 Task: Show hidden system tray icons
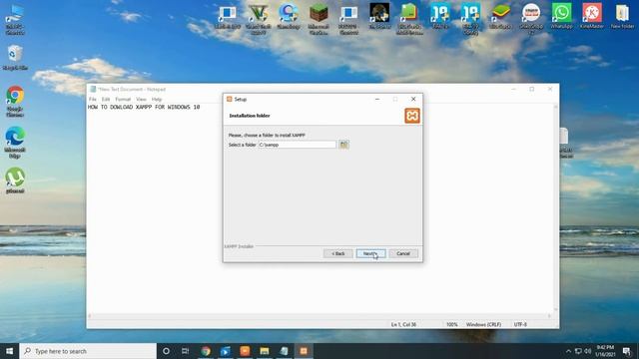(x=568, y=351)
